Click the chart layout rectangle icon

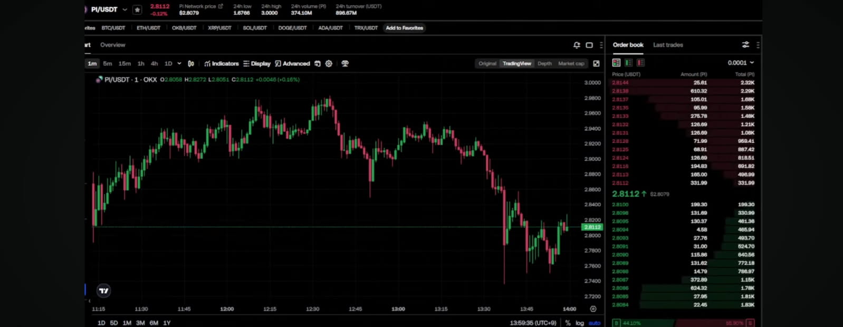click(589, 45)
